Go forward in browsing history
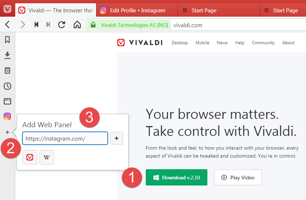306x200 pixels. click(23, 25)
